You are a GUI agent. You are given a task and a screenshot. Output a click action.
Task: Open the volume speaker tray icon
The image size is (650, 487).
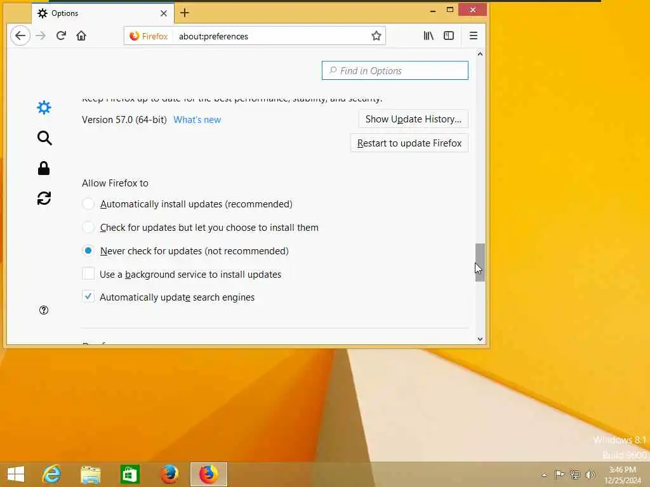point(590,474)
